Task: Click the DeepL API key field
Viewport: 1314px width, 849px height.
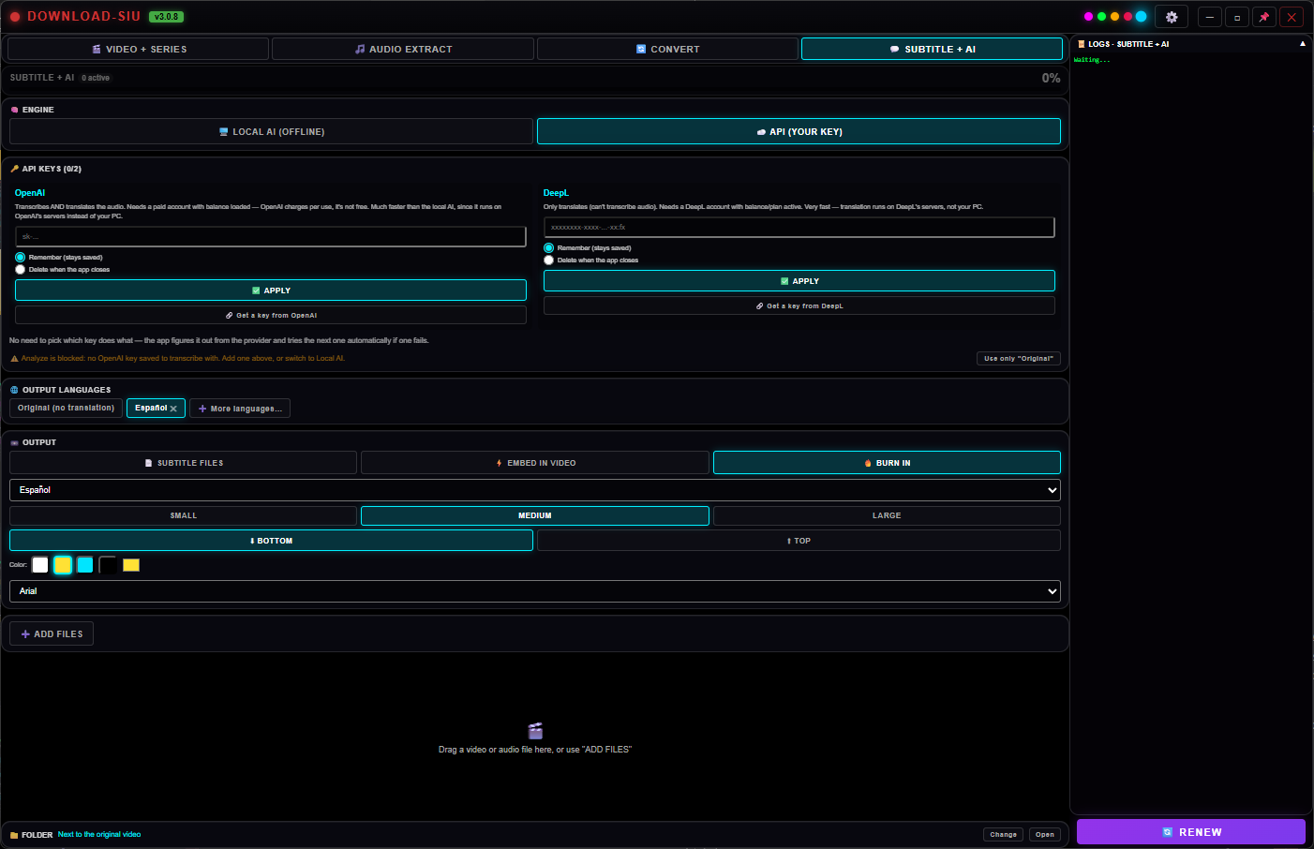Action: (x=799, y=227)
